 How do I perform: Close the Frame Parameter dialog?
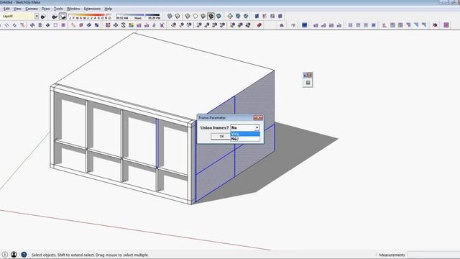pyautogui.click(x=258, y=118)
